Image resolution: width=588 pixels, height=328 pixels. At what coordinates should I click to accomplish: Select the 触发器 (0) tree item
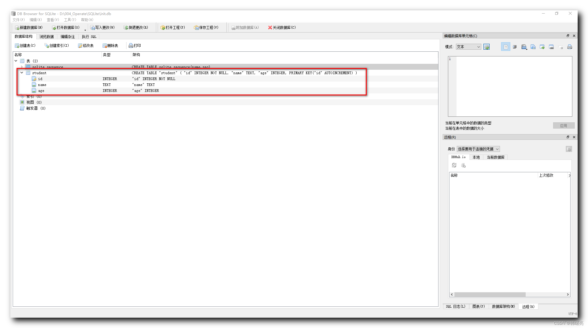[x=33, y=108]
